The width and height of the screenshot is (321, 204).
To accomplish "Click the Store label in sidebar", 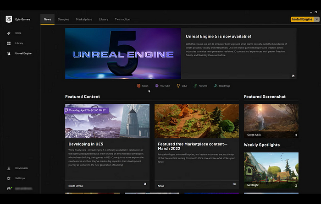I will click(18, 33).
